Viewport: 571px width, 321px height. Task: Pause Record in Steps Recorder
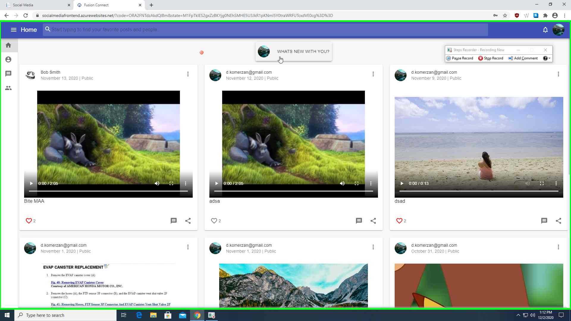point(460,58)
